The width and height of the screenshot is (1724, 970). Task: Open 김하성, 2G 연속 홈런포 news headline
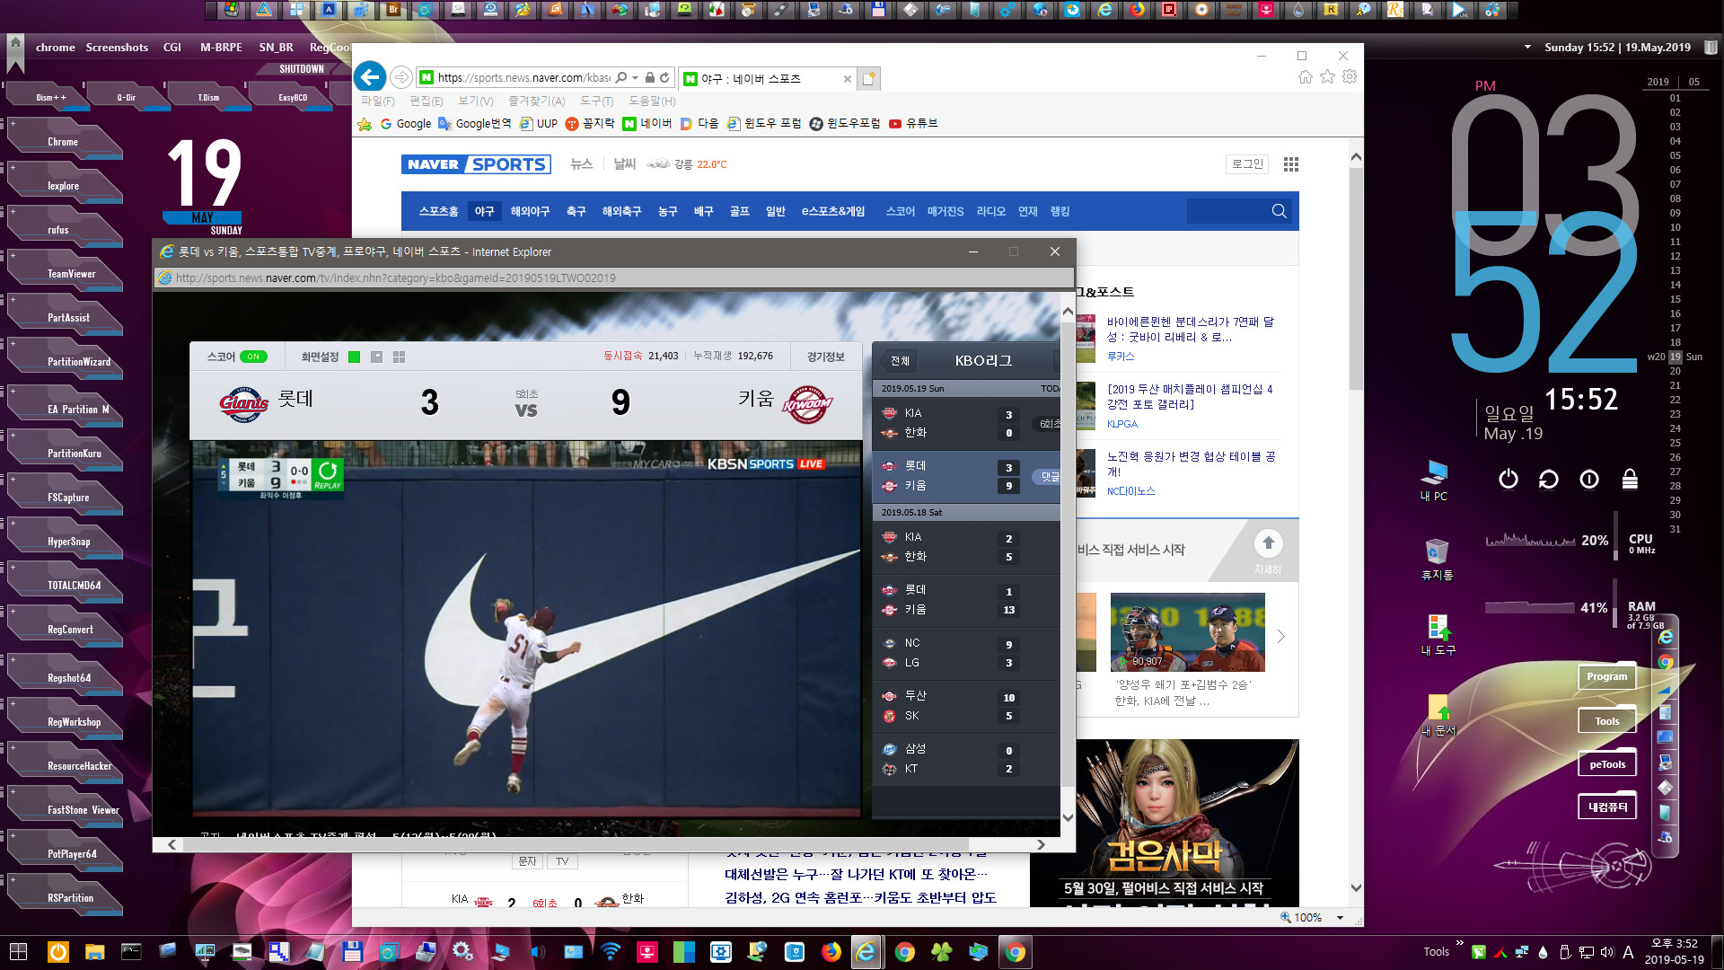(x=860, y=897)
